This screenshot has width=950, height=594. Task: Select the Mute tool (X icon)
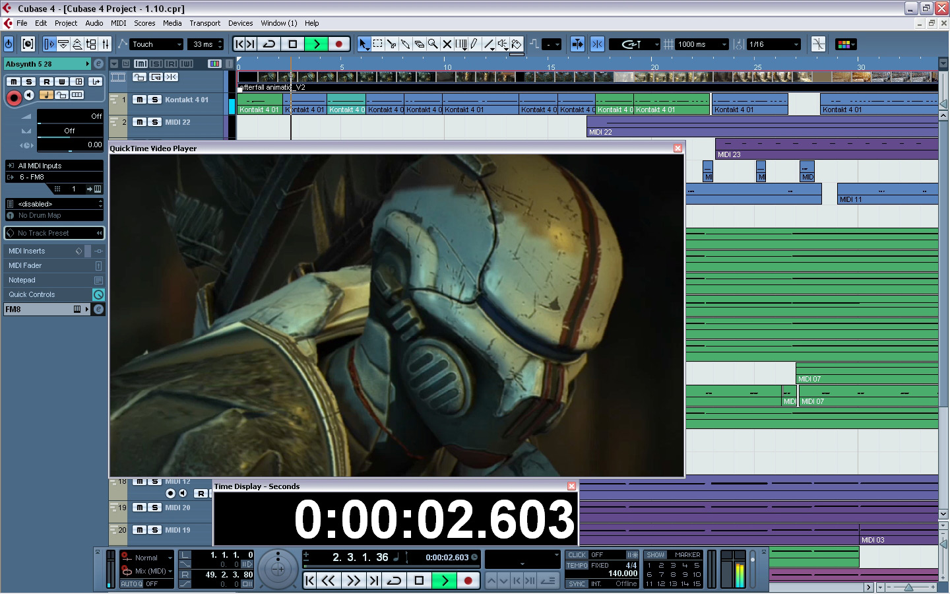447,44
